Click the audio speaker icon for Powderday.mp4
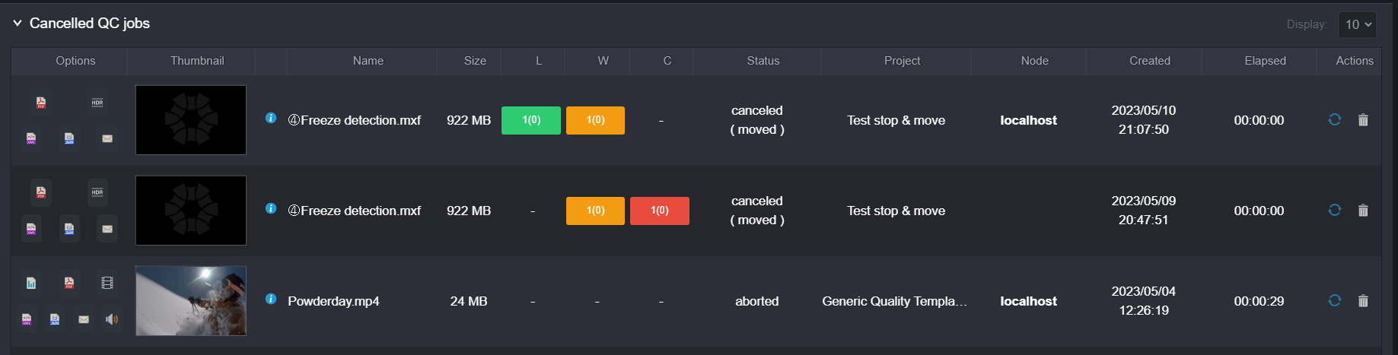 coord(112,319)
